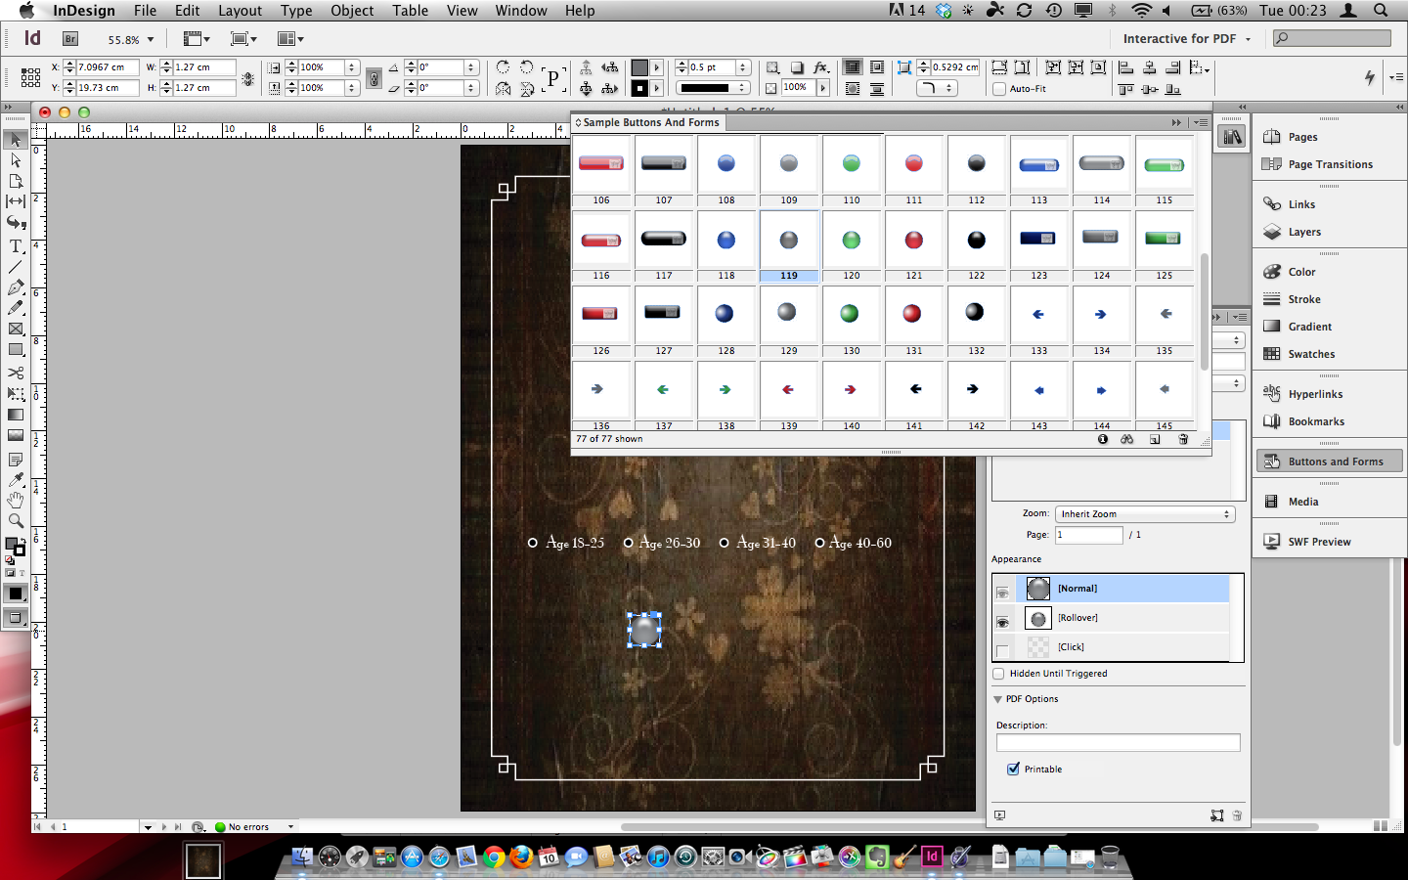This screenshot has height=880, width=1408.
Task: Open the Zoom Inherit Zoom dropdown
Action: coord(1144,514)
